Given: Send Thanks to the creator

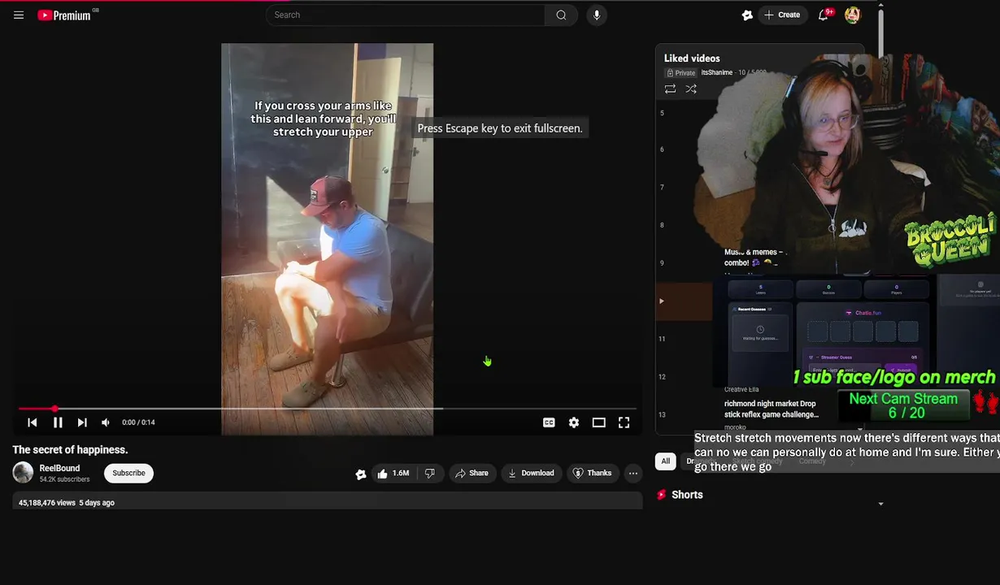Looking at the screenshot, I should [x=593, y=473].
